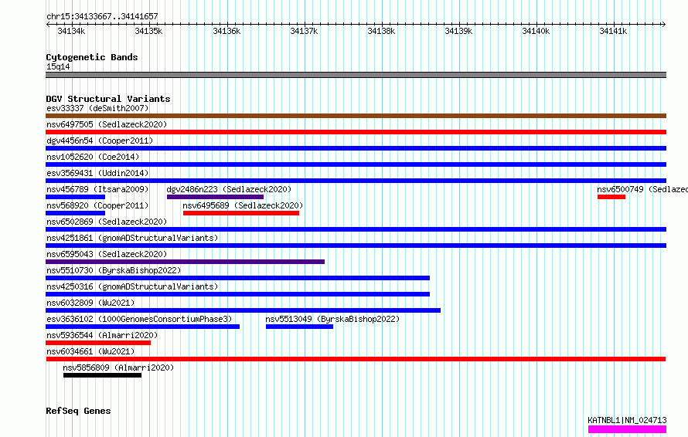This screenshot has height=437, width=688.
Task: Open esv3636102 (1000GenomesConsortiumPhase3) label
Action: [x=139, y=319]
